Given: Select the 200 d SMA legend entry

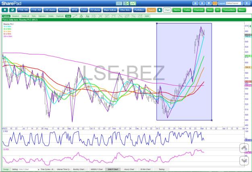Looking at the screenshot, I should tap(8, 37).
